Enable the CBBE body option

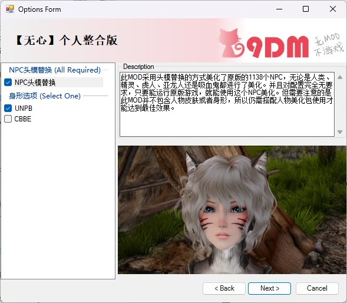8,119
